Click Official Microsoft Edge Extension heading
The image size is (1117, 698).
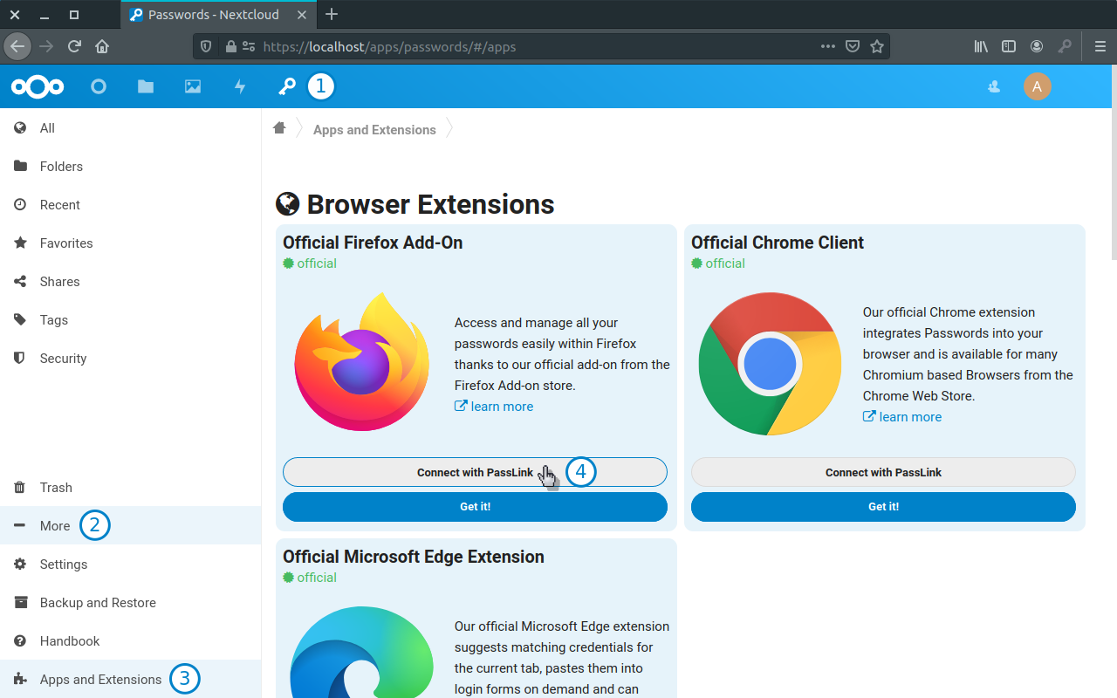pyautogui.click(x=414, y=557)
